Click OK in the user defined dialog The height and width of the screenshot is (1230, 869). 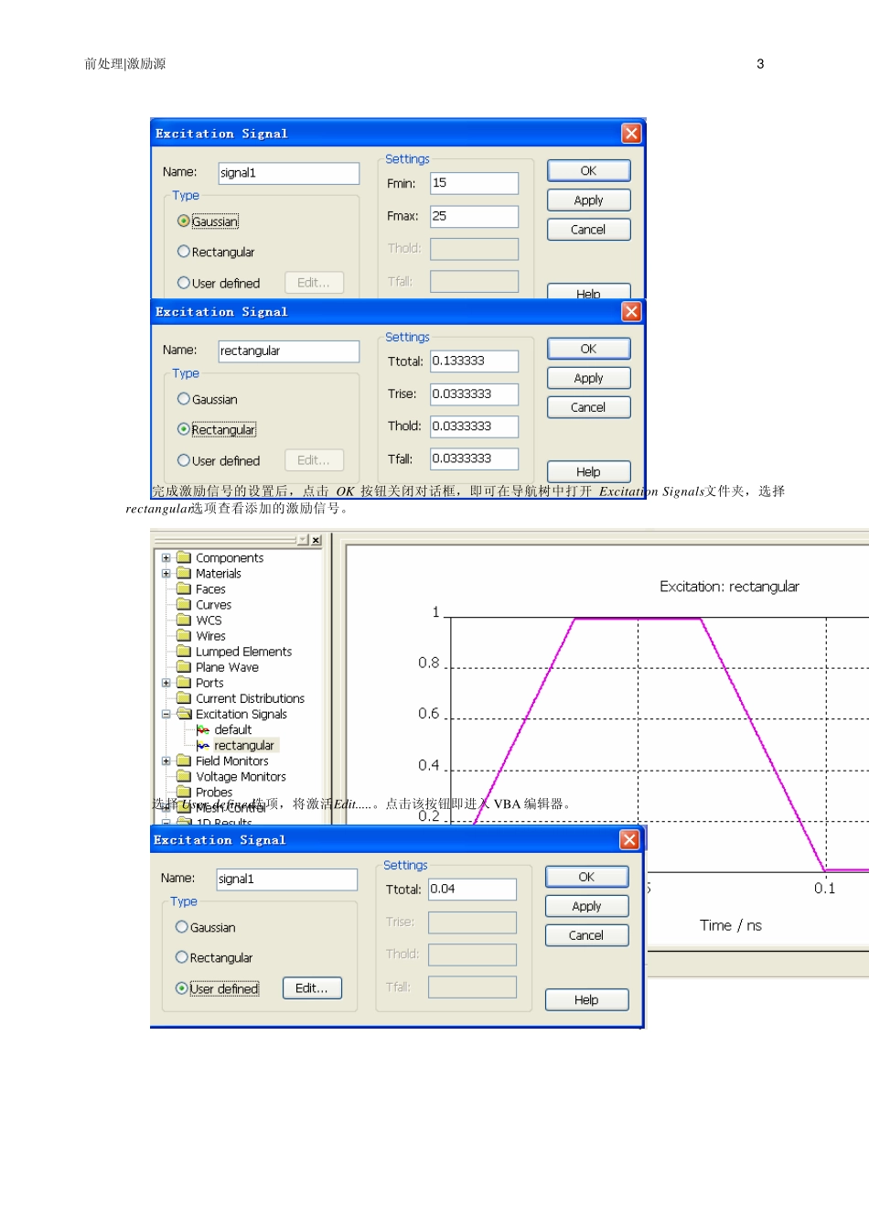[x=586, y=877]
